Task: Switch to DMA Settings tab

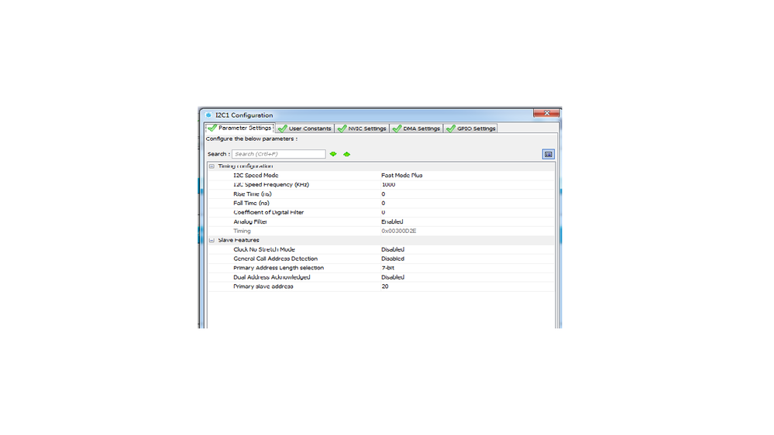Action: (x=417, y=128)
